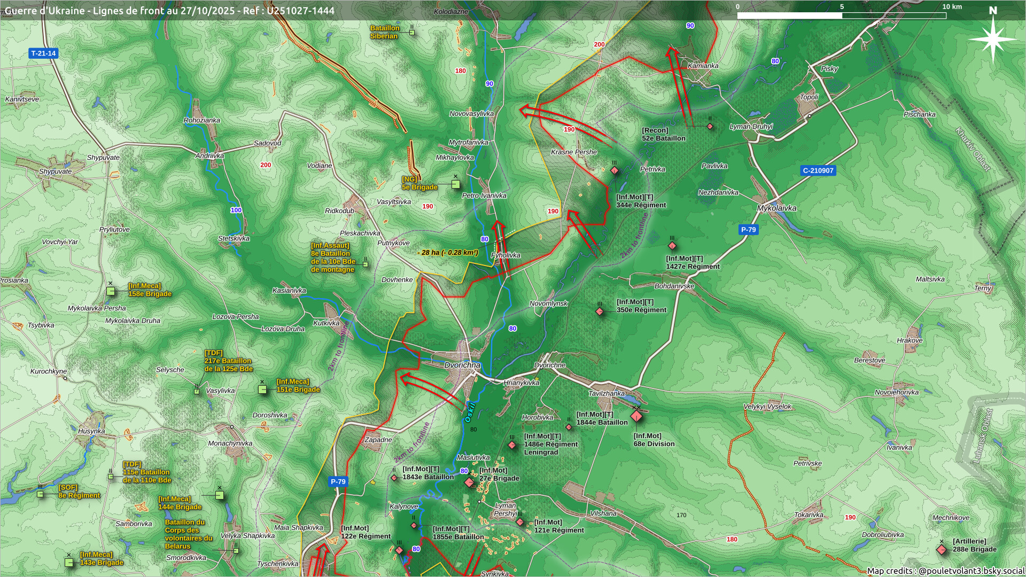1026x577 pixels.
Task: Click the C-210907 road label
Action: 818,171
